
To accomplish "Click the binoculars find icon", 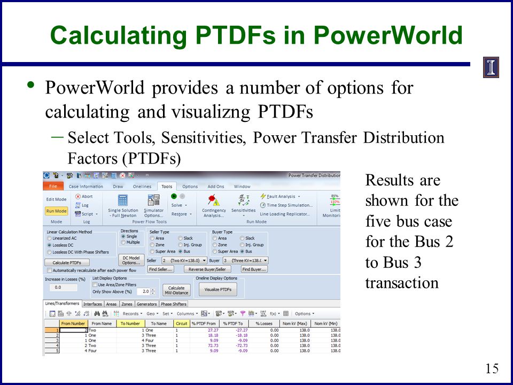I will point(97,314).
